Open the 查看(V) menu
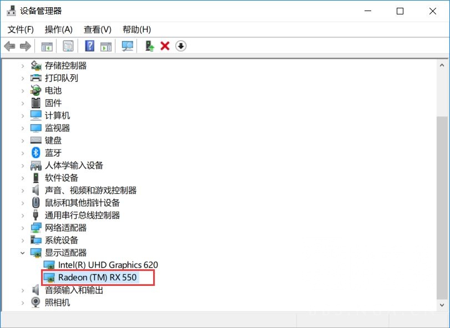The width and height of the screenshot is (450, 328). (x=98, y=29)
